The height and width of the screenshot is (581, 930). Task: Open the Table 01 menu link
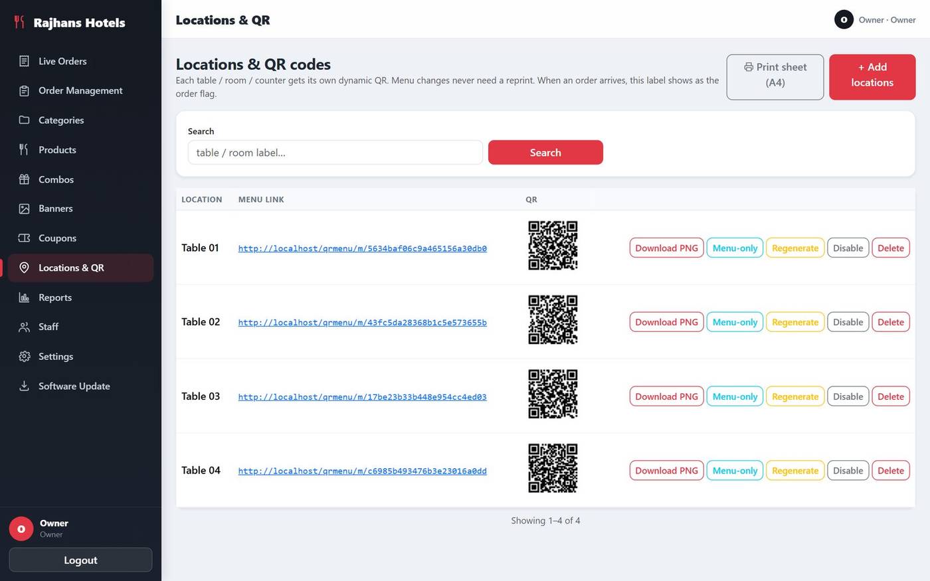pyautogui.click(x=362, y=248)
